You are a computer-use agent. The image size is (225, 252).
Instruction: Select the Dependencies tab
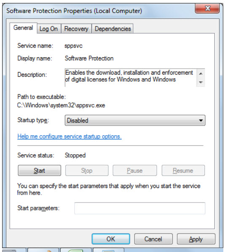click(x=112, y=29)
